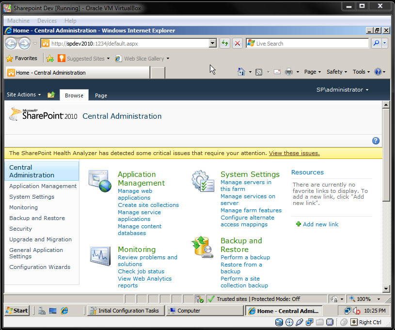Click the View these issues link
This screenshot has height=330, width=395.
294,153
